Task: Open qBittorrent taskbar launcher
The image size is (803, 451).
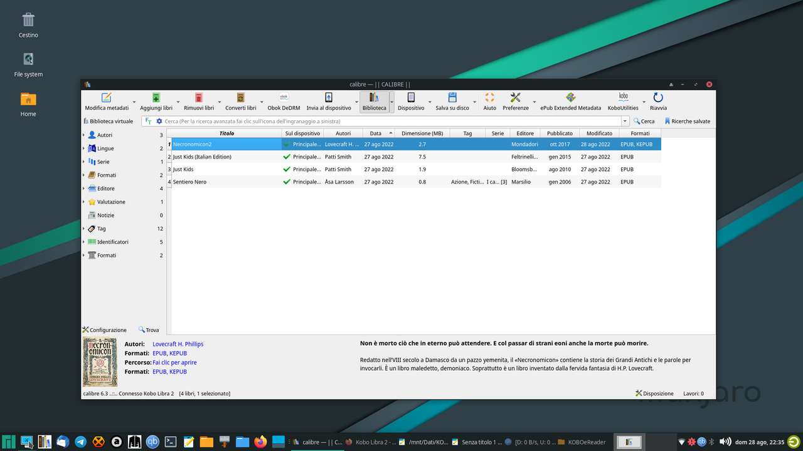Action: pos(152,442)
